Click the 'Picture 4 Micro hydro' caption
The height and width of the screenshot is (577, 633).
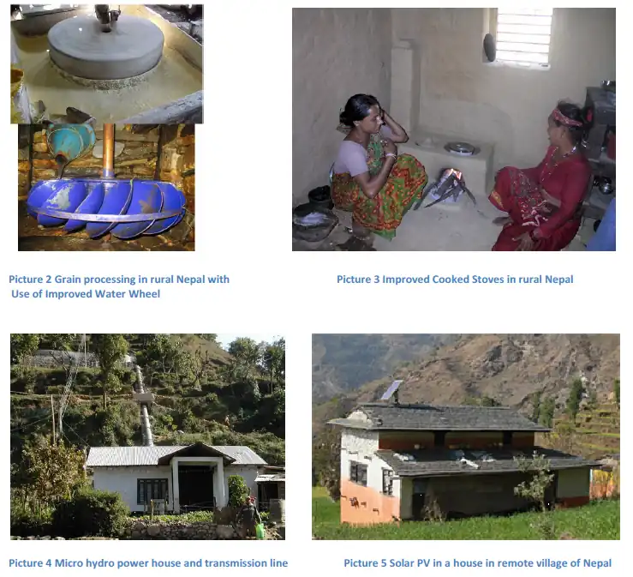(148, 563)
